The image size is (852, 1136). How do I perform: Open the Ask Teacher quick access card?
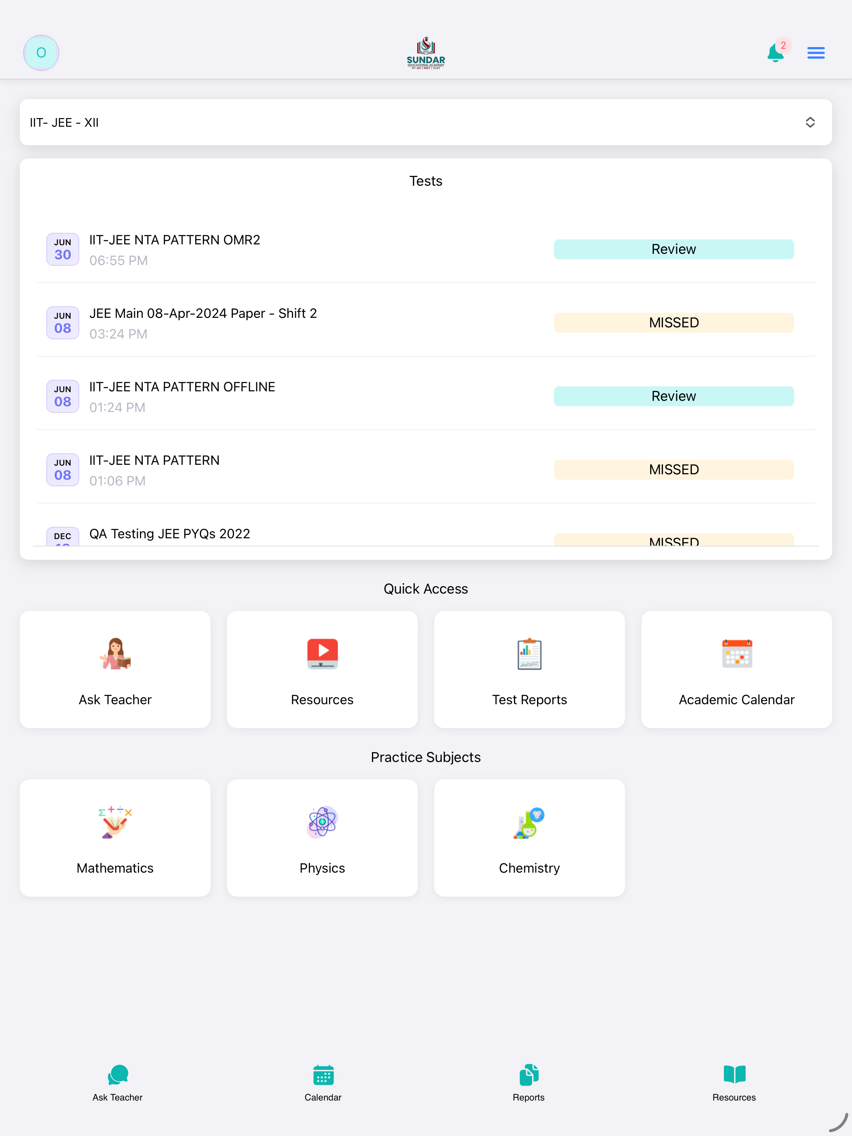tap(115, 669)
